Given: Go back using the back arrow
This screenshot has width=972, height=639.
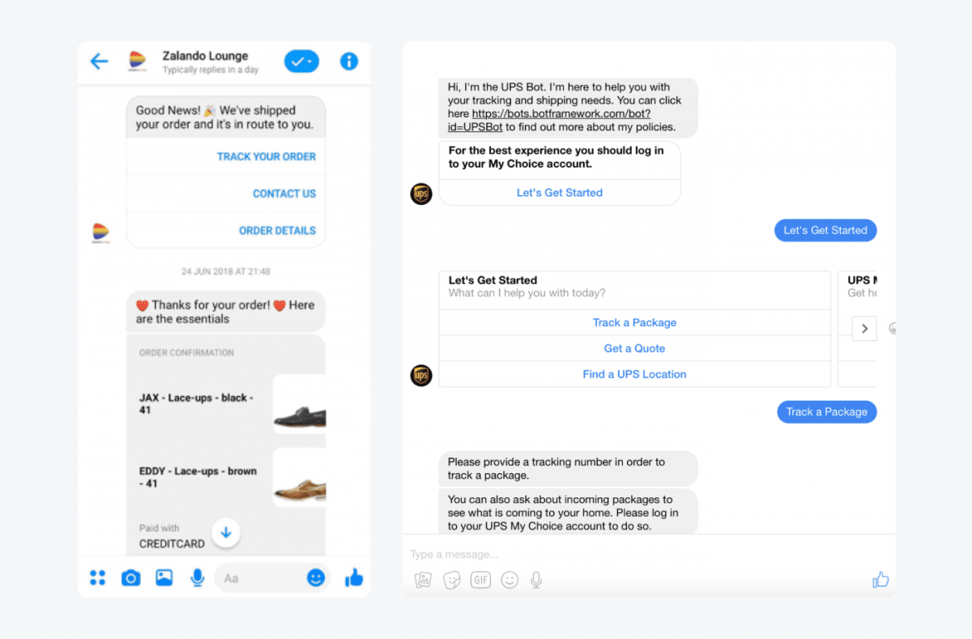Looking at the screenshot, I should pos(99,61).
